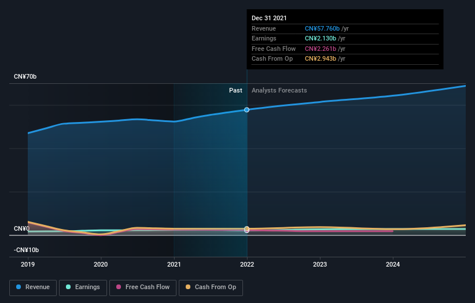Select the 2024 x-axis label
Image resolution: width=475 pixels, height=303 pixels.
click(393, 264)
